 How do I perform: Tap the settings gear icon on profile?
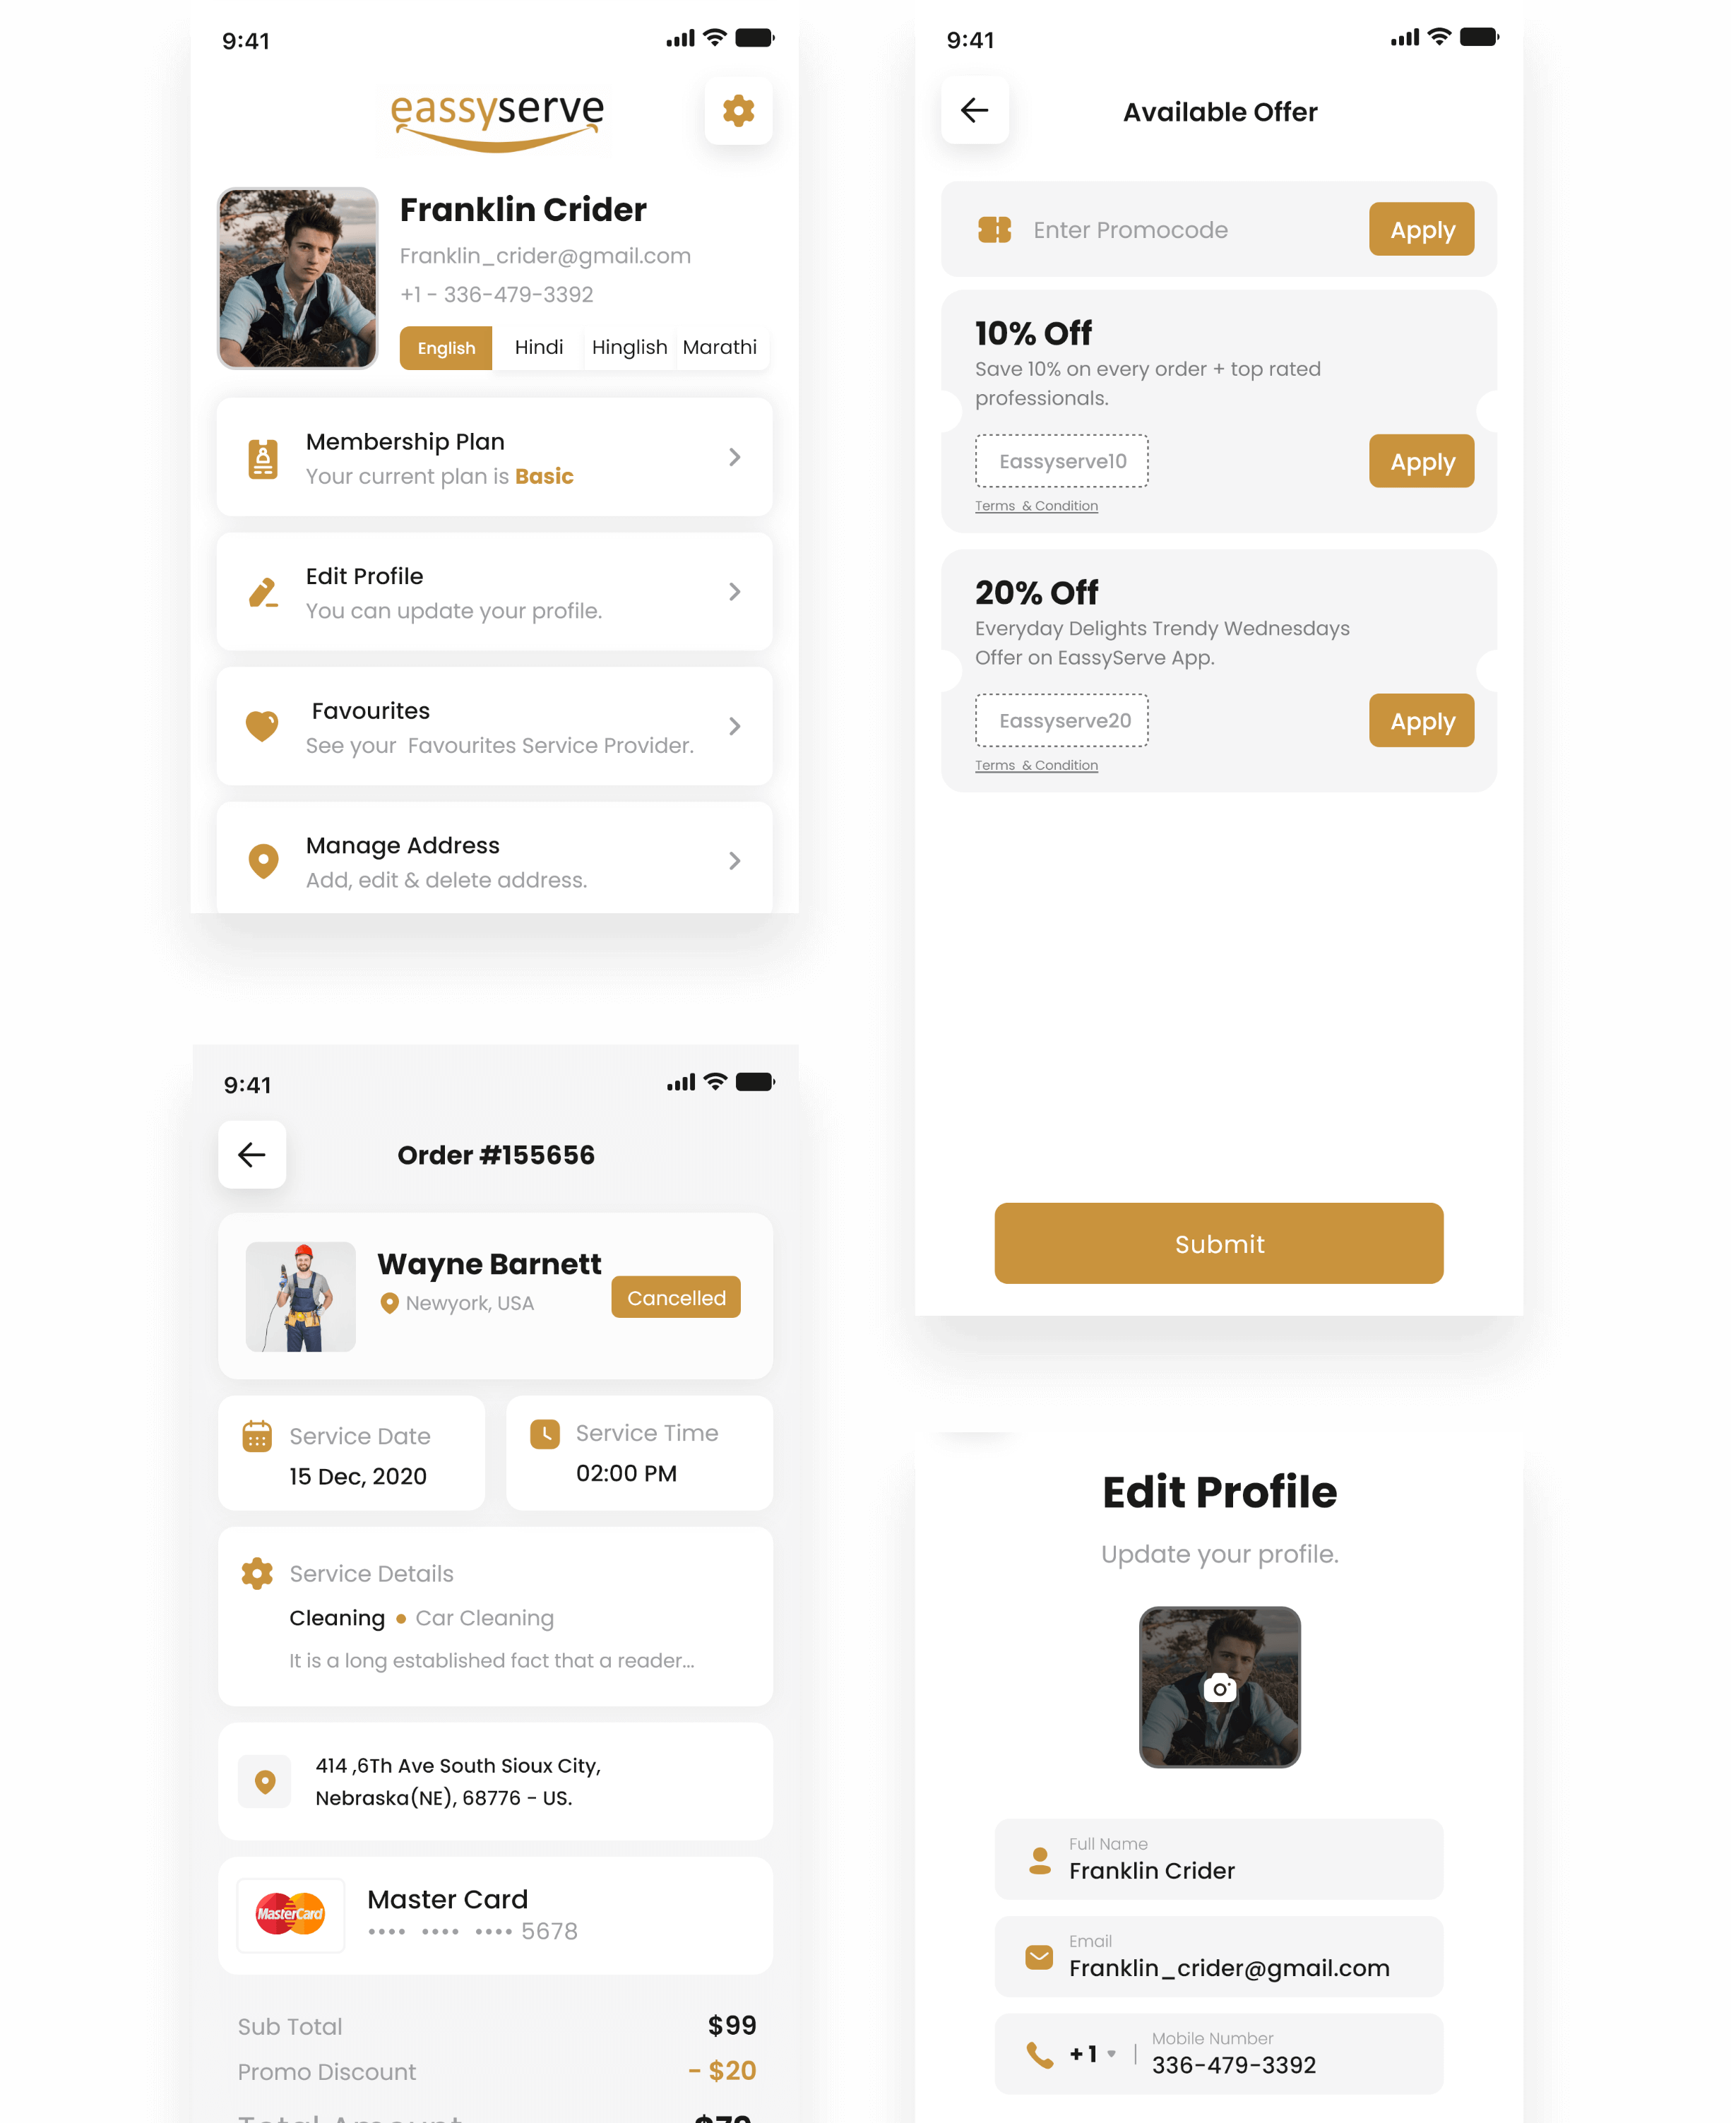coord(737,109)
